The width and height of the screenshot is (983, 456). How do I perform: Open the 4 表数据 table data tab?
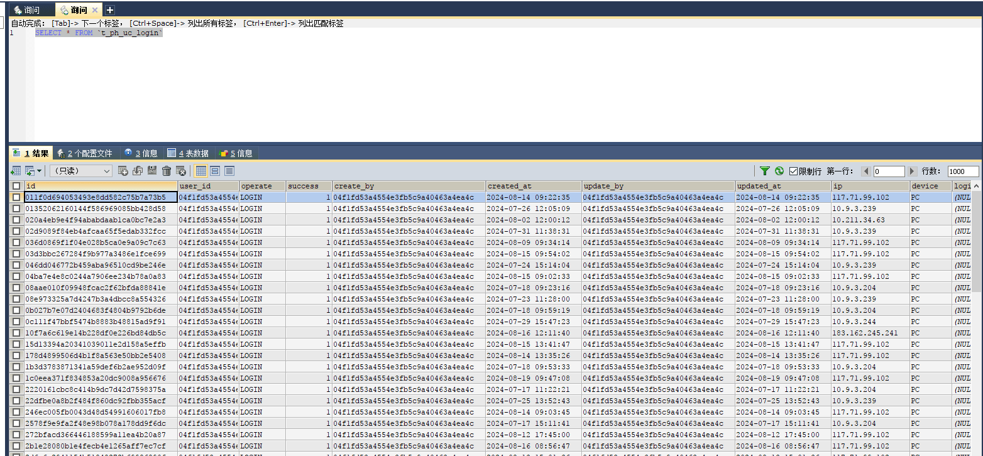(188, 153)
